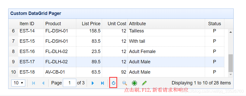Click the 92 unit cost cell
246x96 pixels.
[115, 72]
